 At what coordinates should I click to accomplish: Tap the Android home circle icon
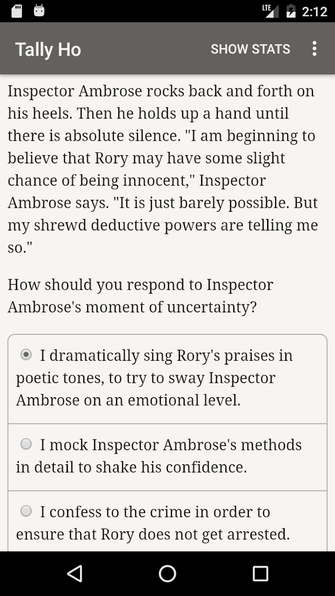pos(167,573)
